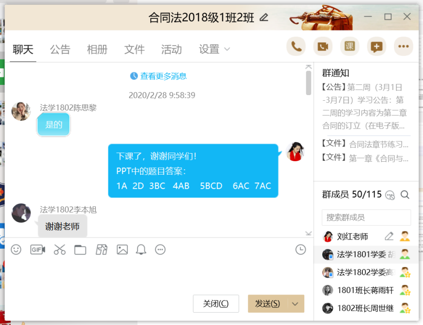Click 法学1802学委 admin badge icon
Viewport: 423px width, 325px height.
[405, 272]
